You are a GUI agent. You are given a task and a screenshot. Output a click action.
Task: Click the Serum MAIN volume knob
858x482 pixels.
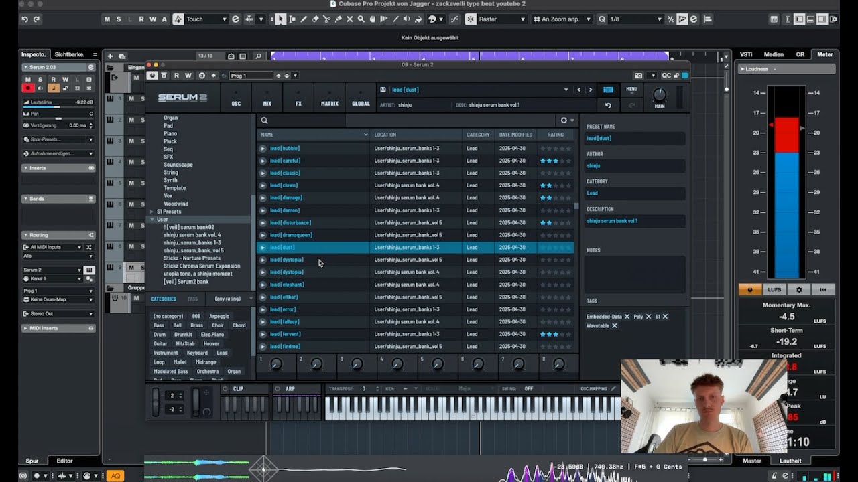660,95
